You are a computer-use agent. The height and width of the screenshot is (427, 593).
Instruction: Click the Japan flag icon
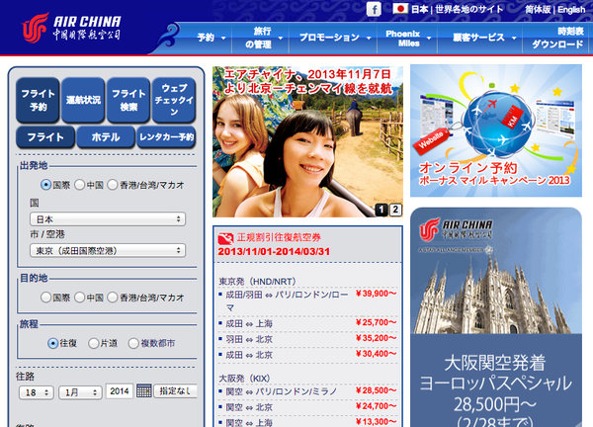point(400,8)
